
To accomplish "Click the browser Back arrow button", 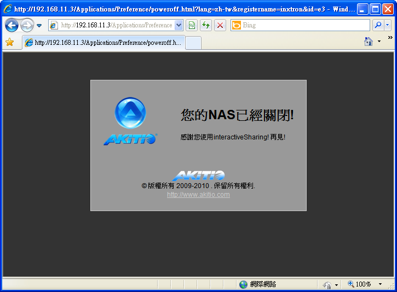I will coord(11,25).
